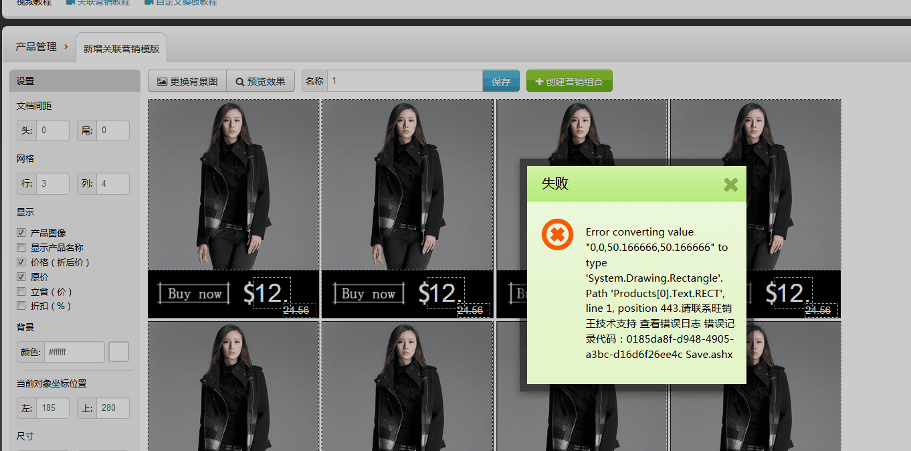Click the 设置 panel header
Screen dimensions: 911x451
point(75,81)
